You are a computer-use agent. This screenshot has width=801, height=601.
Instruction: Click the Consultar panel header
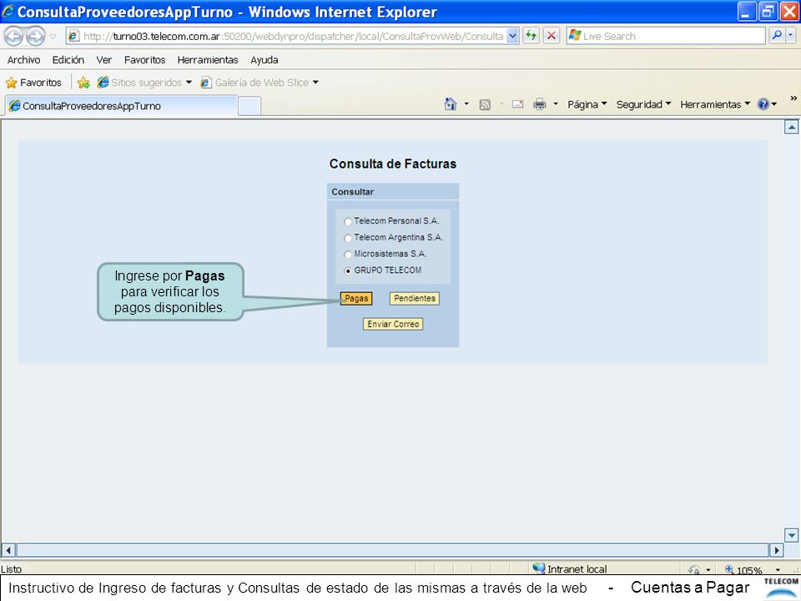[x=393, y=192]
